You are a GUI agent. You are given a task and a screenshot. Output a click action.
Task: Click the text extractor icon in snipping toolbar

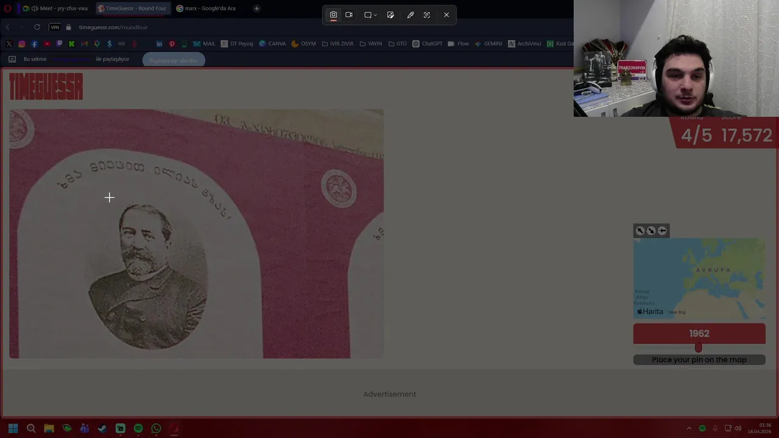[427, 15]
